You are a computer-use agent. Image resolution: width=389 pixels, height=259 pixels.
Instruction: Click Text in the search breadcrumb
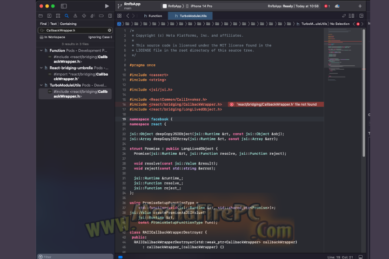tap(53, 24)
